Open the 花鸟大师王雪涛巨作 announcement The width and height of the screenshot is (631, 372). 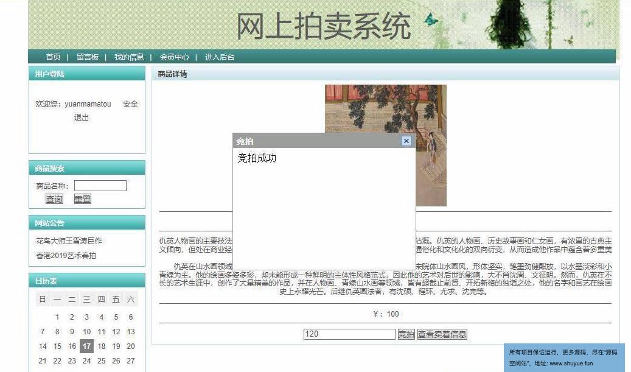[x=69, y=240]
